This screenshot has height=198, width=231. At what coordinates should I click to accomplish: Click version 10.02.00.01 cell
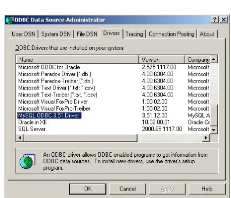click(x=156, y=122)
